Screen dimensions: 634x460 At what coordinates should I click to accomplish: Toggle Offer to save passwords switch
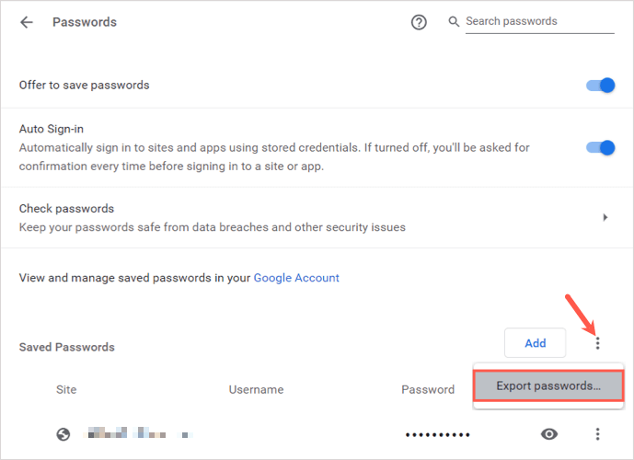click(600, 86)
